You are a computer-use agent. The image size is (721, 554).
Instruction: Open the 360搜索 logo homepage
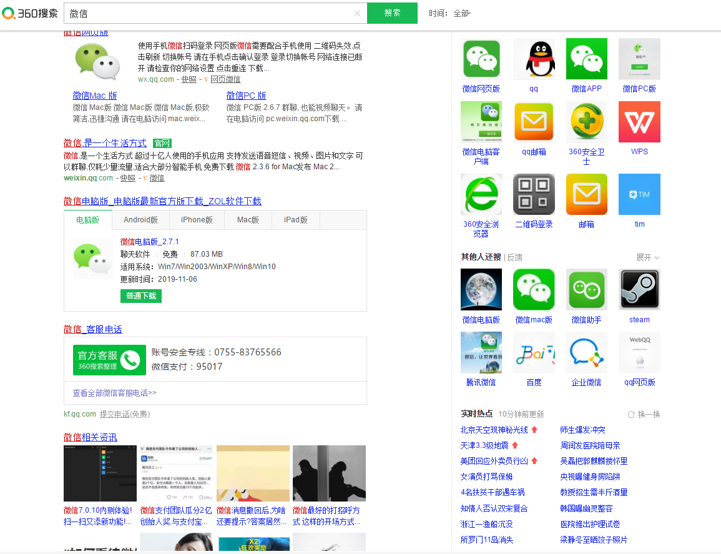31,13
